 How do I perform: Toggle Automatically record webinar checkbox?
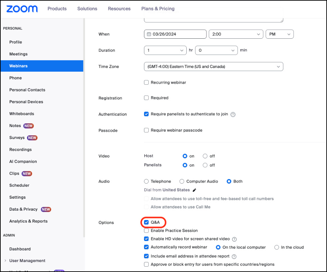146,247
